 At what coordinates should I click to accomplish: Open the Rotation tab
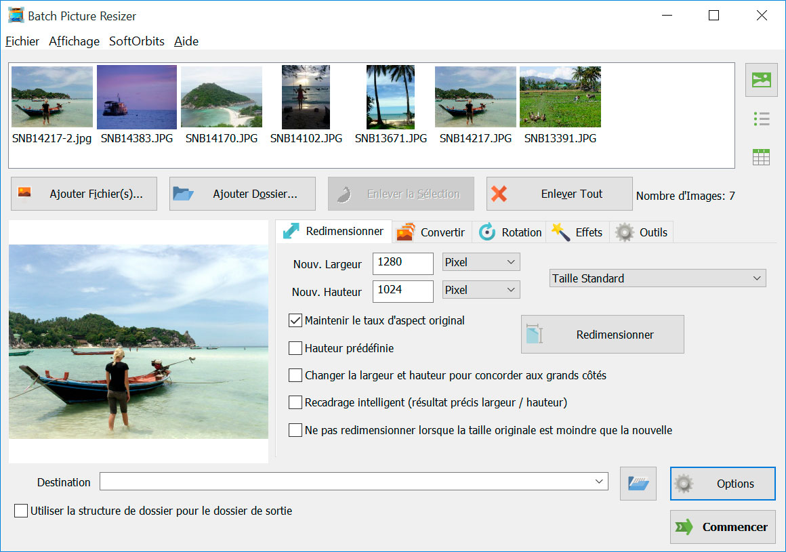tap(511, 232)
